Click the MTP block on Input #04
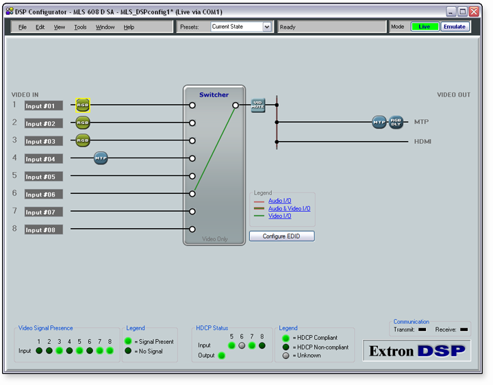Viewport: 493px width, 385px height. [x=101, y=158]
